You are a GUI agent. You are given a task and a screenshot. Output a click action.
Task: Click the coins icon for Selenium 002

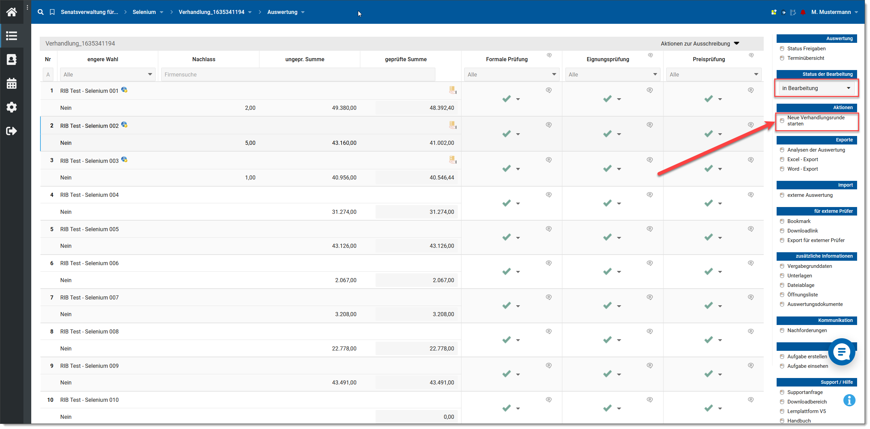453,125
